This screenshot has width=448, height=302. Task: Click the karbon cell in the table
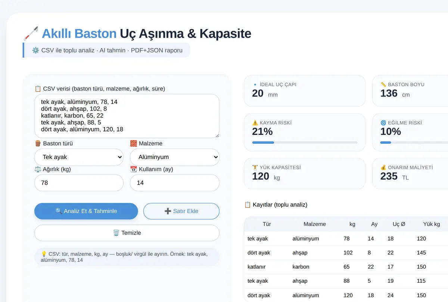301,267
